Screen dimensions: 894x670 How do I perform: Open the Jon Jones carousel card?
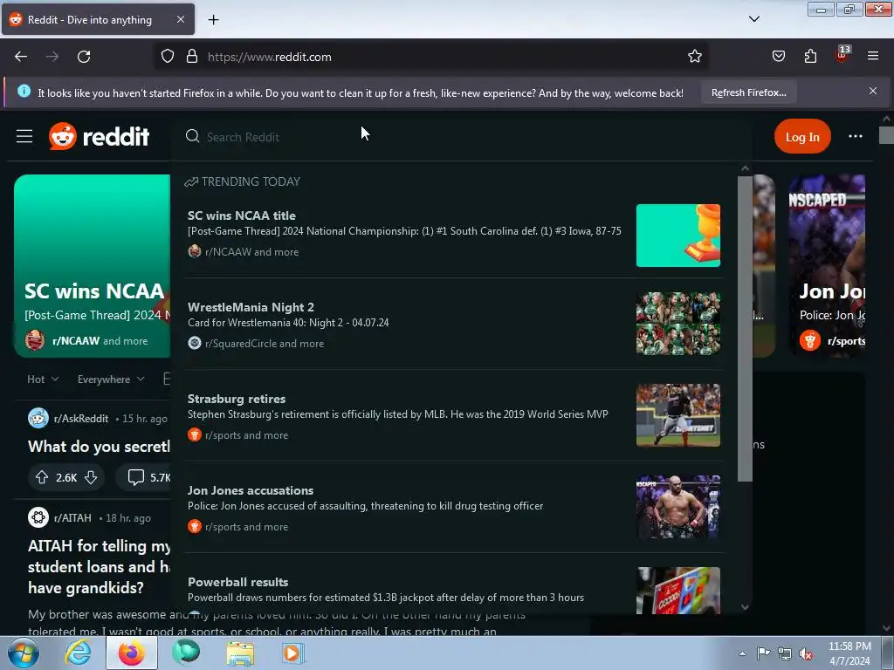(828, 266)
